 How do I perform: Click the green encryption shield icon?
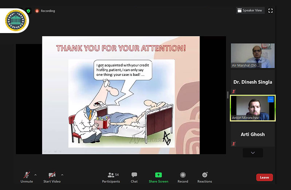coord(28,11)
